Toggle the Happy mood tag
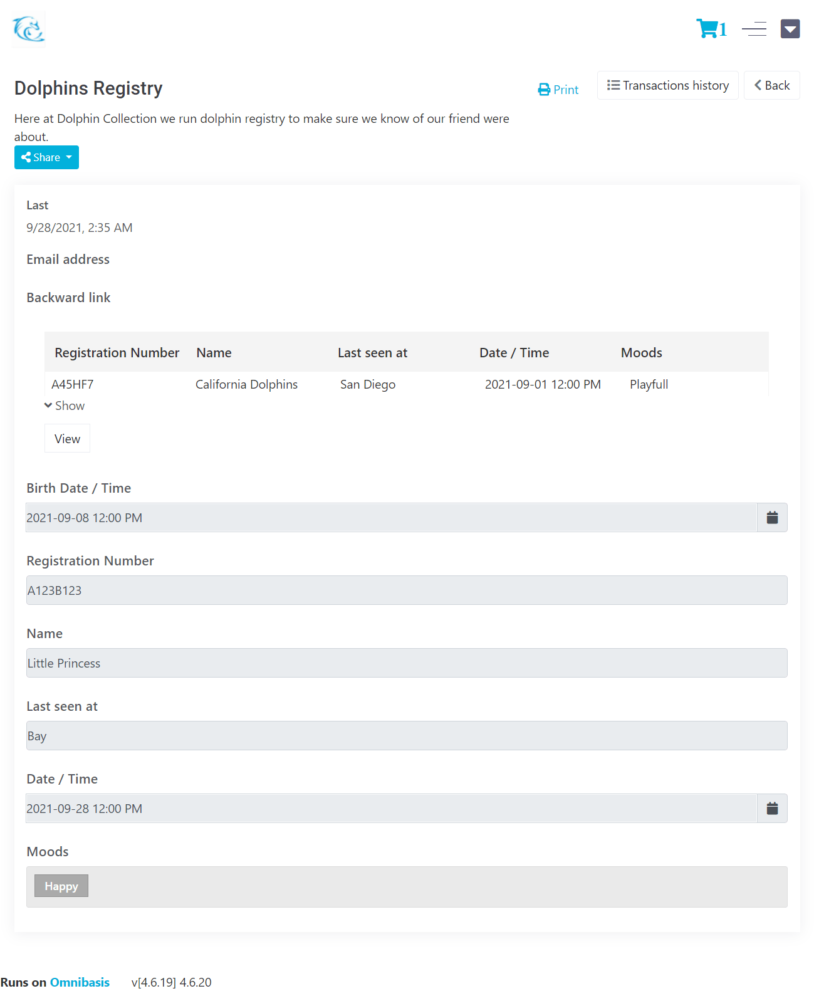This screenshot has height=991, width=814. 61,886
